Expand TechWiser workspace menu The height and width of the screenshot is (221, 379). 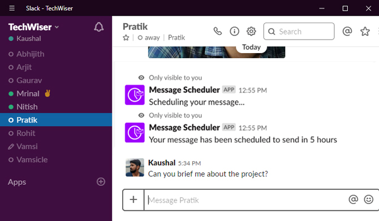(33, 27)
